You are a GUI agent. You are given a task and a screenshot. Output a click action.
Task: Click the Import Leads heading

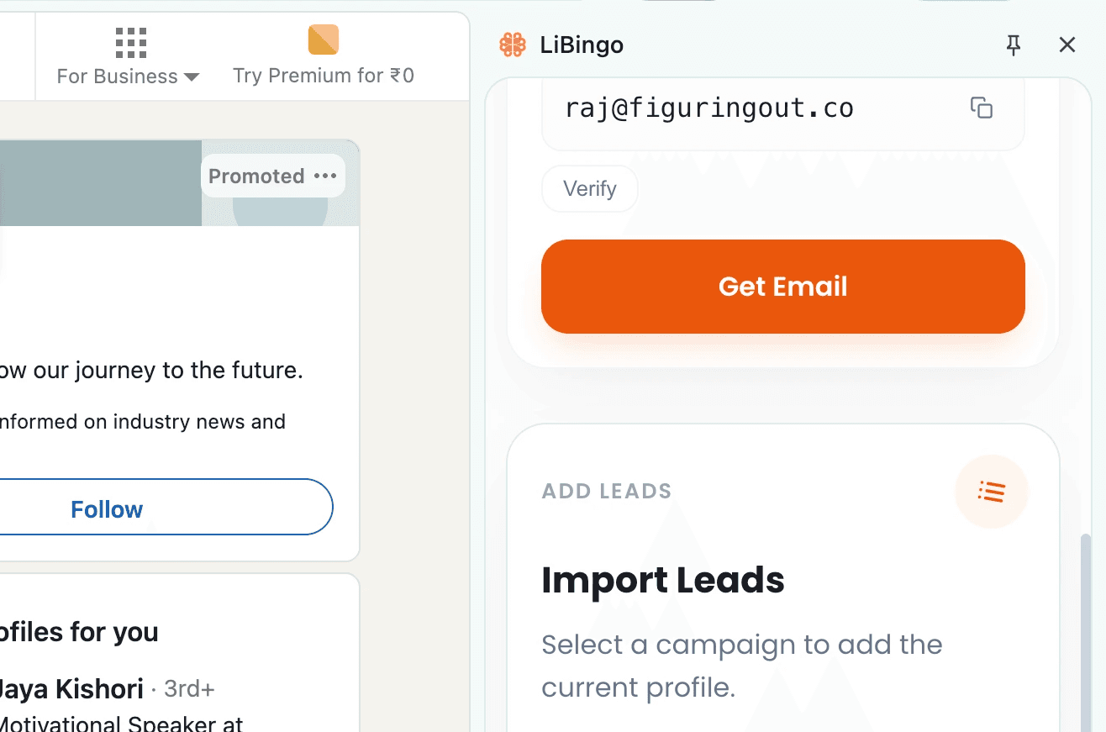point(662,580)
